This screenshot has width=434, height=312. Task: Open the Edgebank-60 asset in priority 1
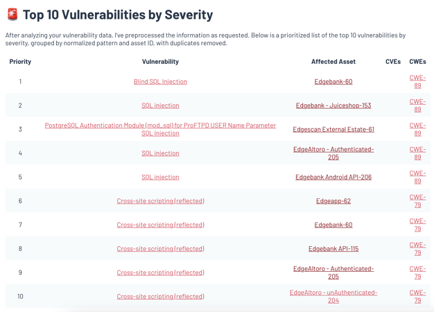(333, 82)
